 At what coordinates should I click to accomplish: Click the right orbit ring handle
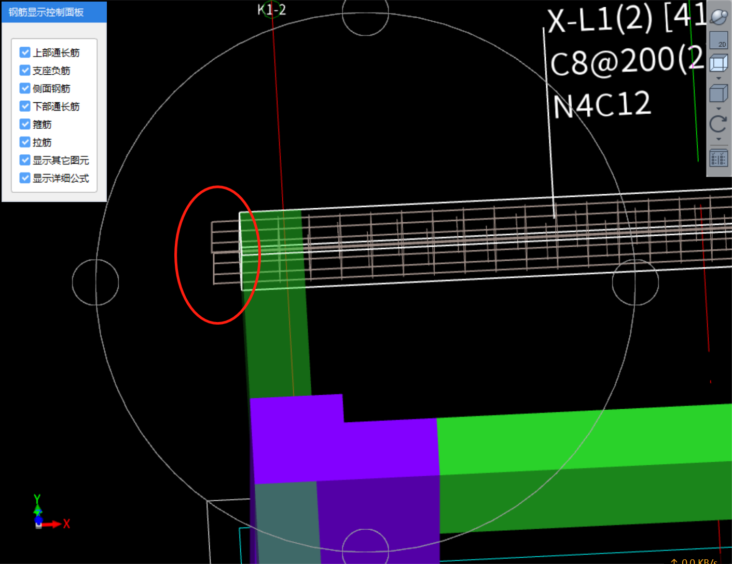pyautogui.click(x=636, y=283)
